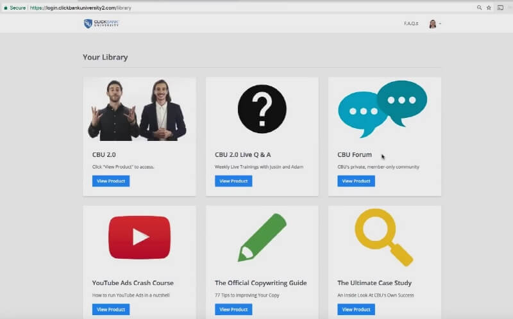Click 'The Ultimate Case Study' title
Image resolution: width=513 pixels, height=319 pixels.
pos(374,283)
